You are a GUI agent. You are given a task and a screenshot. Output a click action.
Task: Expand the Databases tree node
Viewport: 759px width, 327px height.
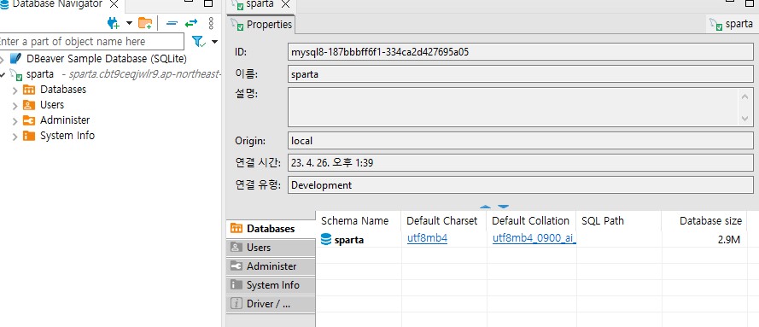tap(15, 91)
